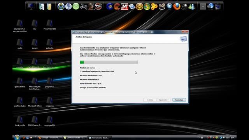The width and height of the screenshot is (249, 140).
Task: Switch to Google Mozilla Firefox taskbar button
Action: [x=49, y=138]
